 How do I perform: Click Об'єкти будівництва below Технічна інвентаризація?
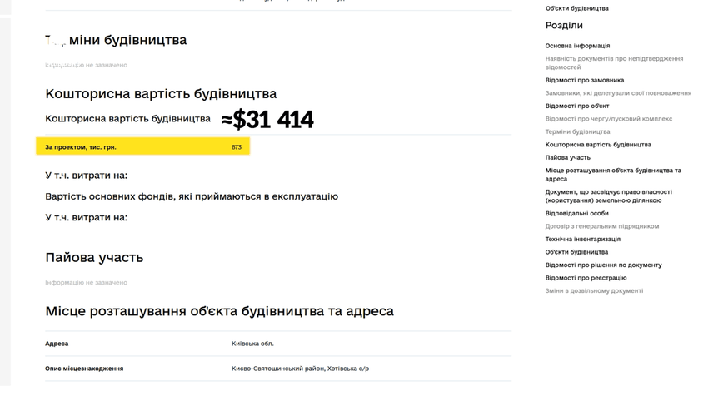pos(576,252)
